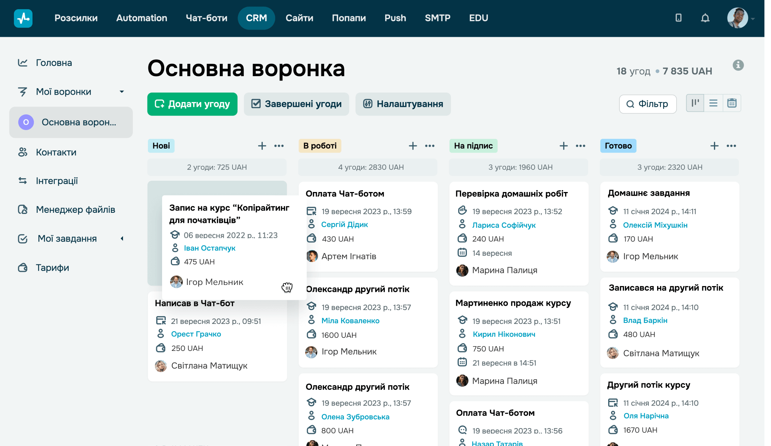Open the profile avatar dropdown
The height and width of the screenshot is (446, 771).
point(737,18)
